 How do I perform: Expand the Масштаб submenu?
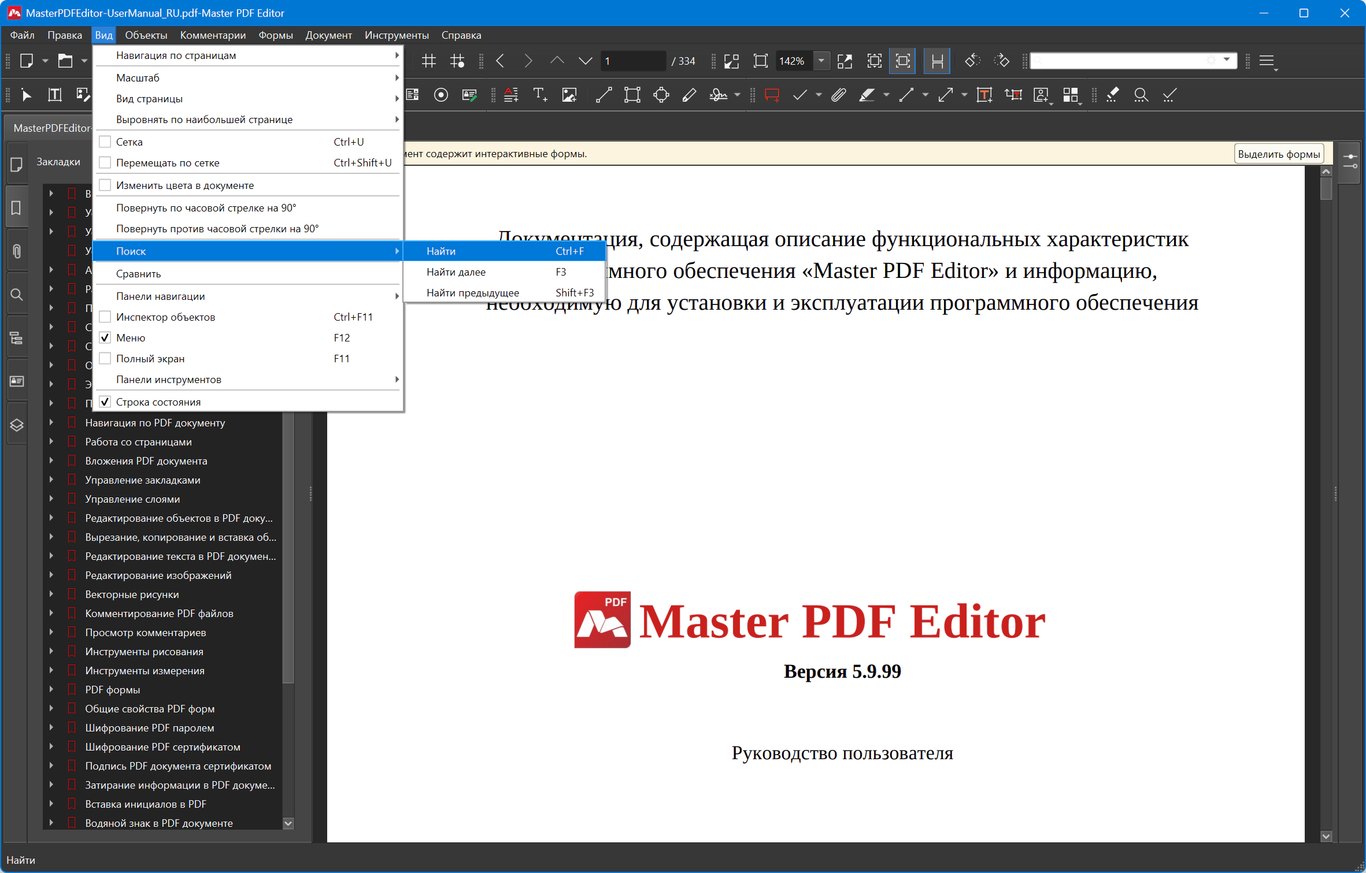tap(247, 77)
